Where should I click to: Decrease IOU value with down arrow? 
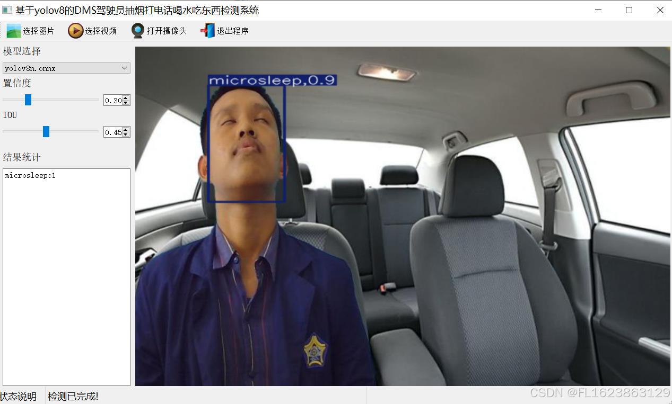coord(126,134)
